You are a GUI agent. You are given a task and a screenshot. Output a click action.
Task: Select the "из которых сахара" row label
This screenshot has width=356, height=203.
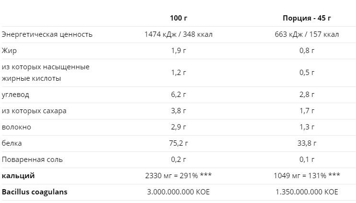click(x=34, y=111)
